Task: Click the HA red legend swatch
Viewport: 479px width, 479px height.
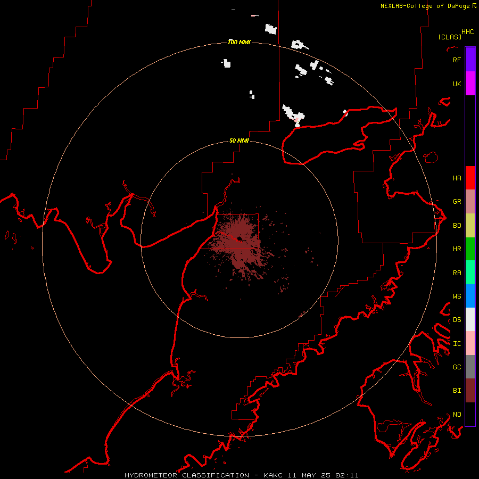Action: [470, 178]
